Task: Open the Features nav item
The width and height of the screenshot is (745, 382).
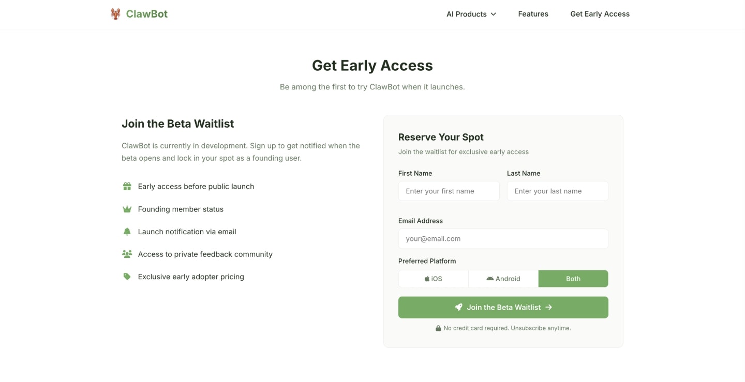Action: pos(533,14)
